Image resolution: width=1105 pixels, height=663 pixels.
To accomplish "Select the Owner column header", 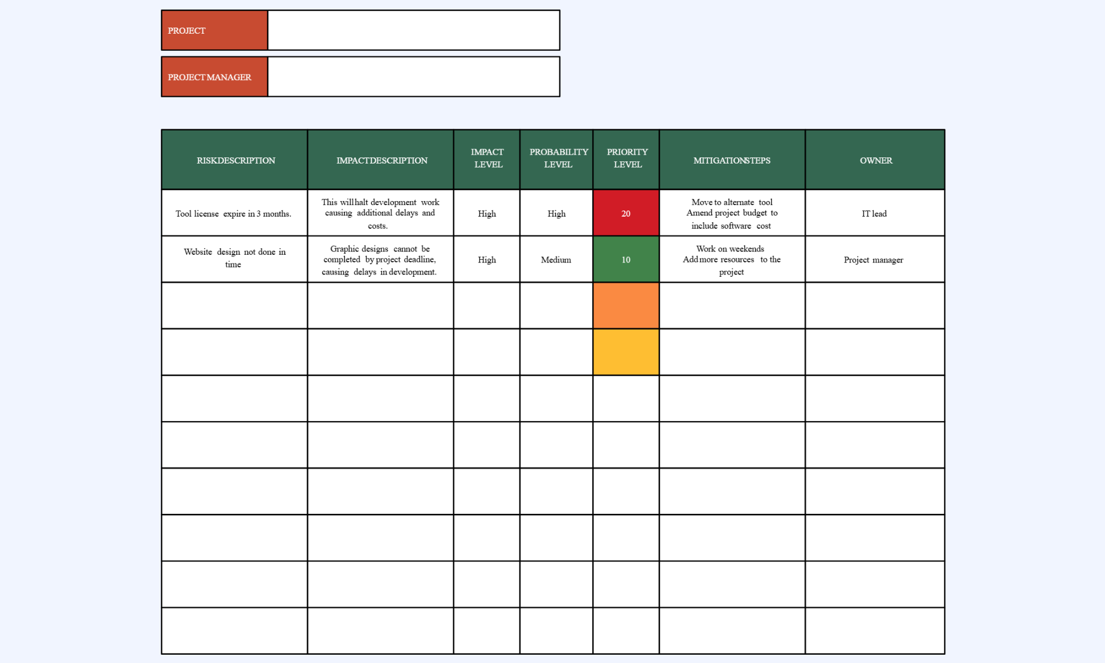I will 875,160.
